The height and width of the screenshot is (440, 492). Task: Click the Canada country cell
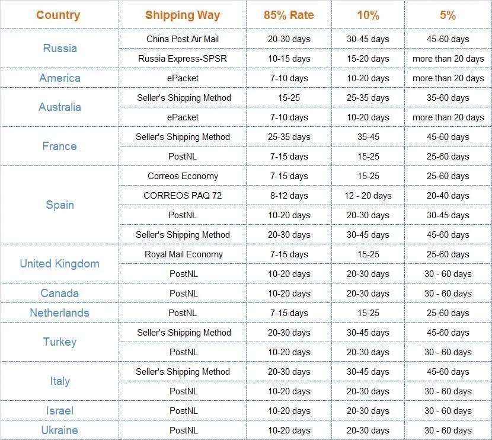pos(60,293)
